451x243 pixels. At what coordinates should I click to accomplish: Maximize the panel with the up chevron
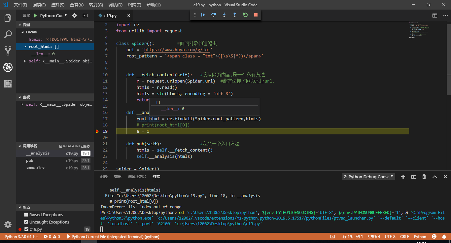tap(435, 177)
